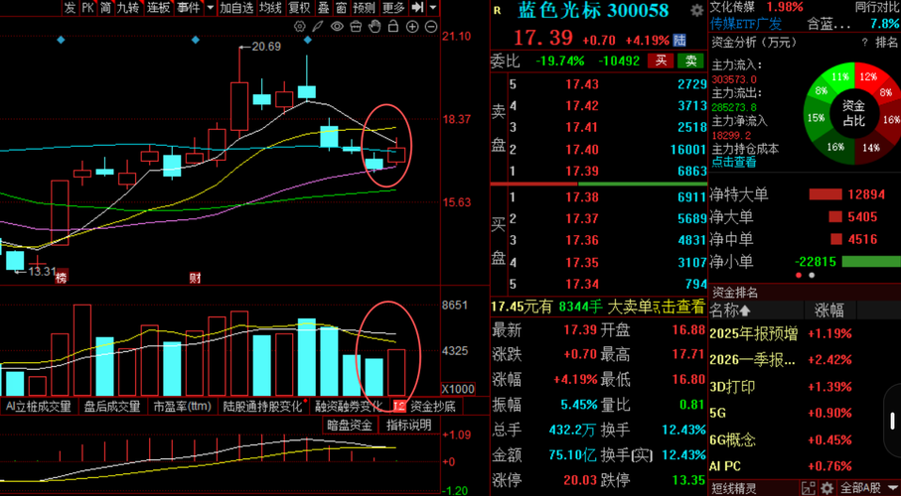Viewport: 901px width, 496px height.
Task: Click the red pagination dot under 净小单
Action: (x=799, y=276)
